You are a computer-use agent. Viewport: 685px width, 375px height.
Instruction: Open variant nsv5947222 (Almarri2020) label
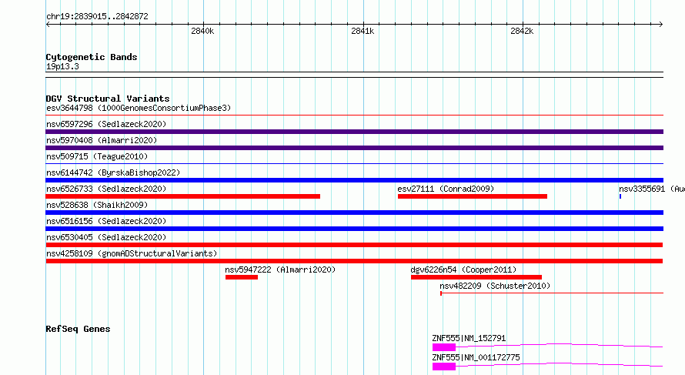pyautogui.click(x=280, y=270)
